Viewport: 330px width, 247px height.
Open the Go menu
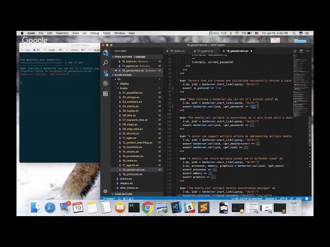tap(85, 33)
